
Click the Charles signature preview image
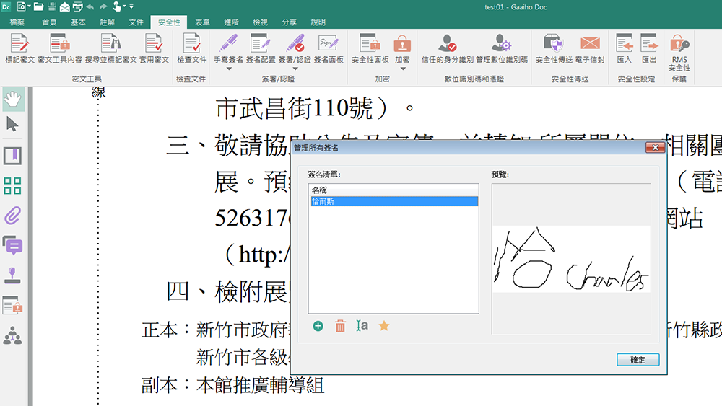coord(570,260)
